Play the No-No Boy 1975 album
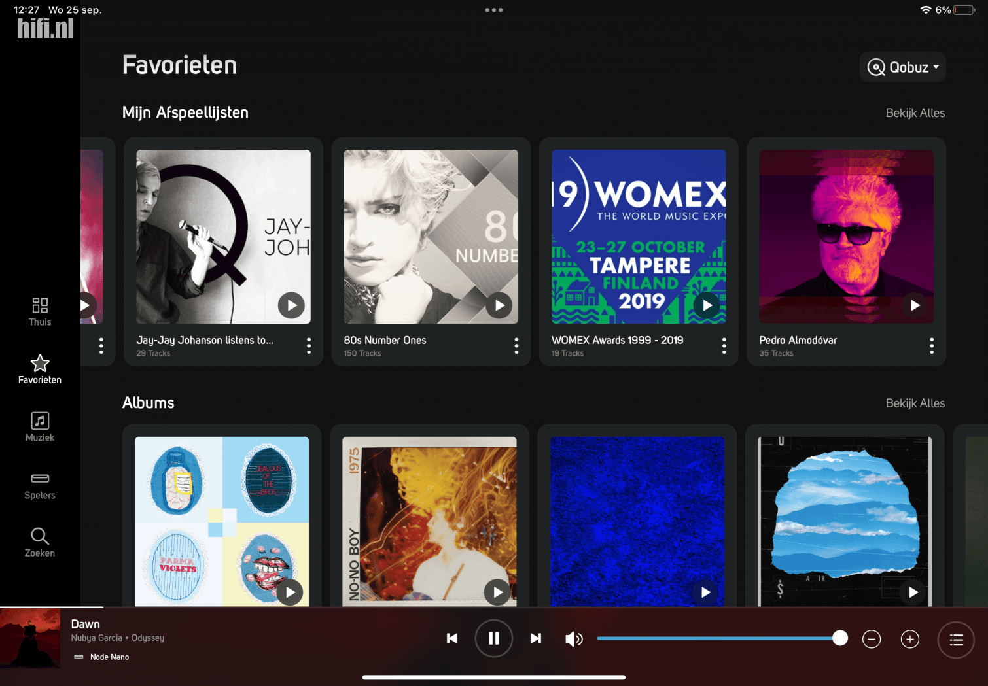 (x=498, y=592)
